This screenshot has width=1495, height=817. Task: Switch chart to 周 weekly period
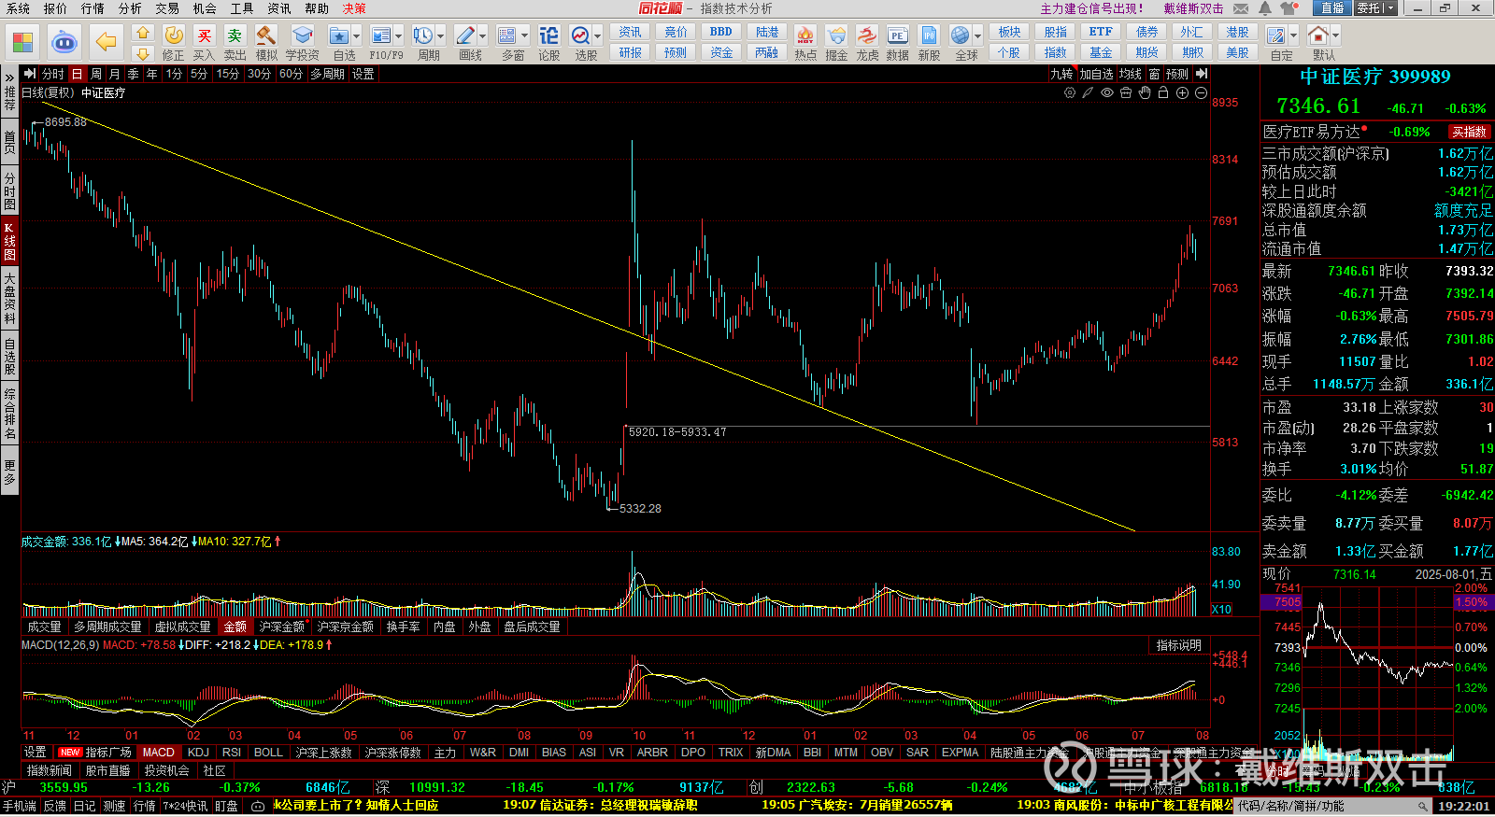click(96, 74)
